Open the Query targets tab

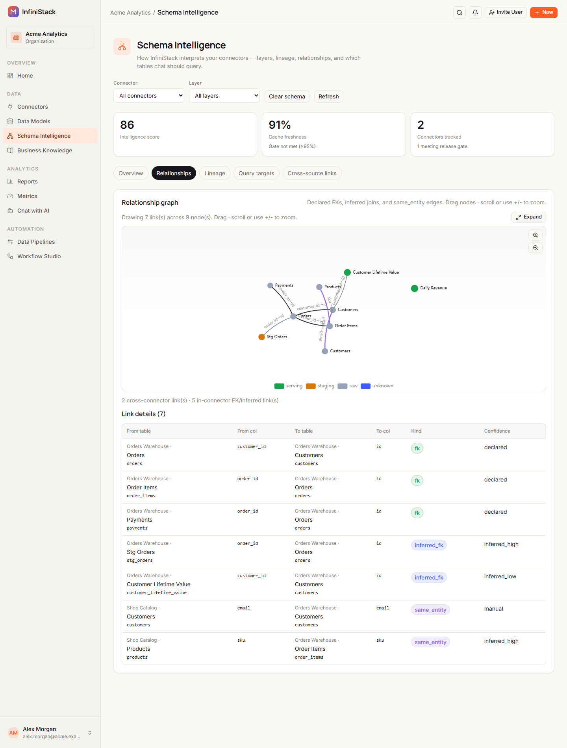(256, 173)
